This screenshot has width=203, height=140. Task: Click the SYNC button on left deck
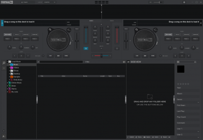(x=66, y=56)
